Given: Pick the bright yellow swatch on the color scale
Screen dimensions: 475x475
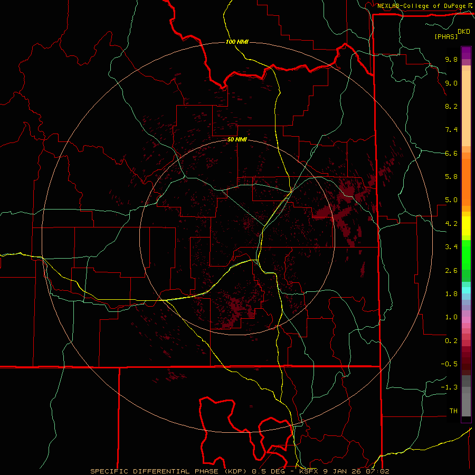Looking at the screenshot, I should tap(466, 226).
